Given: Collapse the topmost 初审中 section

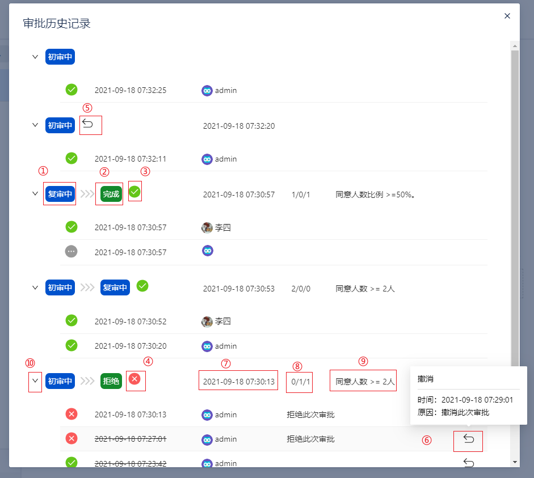Looking at the screenshot, I should click(x=35, y=57).
